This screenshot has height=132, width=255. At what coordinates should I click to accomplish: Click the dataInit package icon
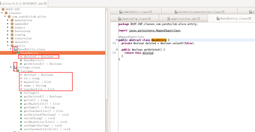coord(12,42)
